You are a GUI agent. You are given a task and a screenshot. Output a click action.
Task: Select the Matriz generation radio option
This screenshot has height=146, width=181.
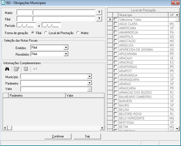[x=78, y=33]
